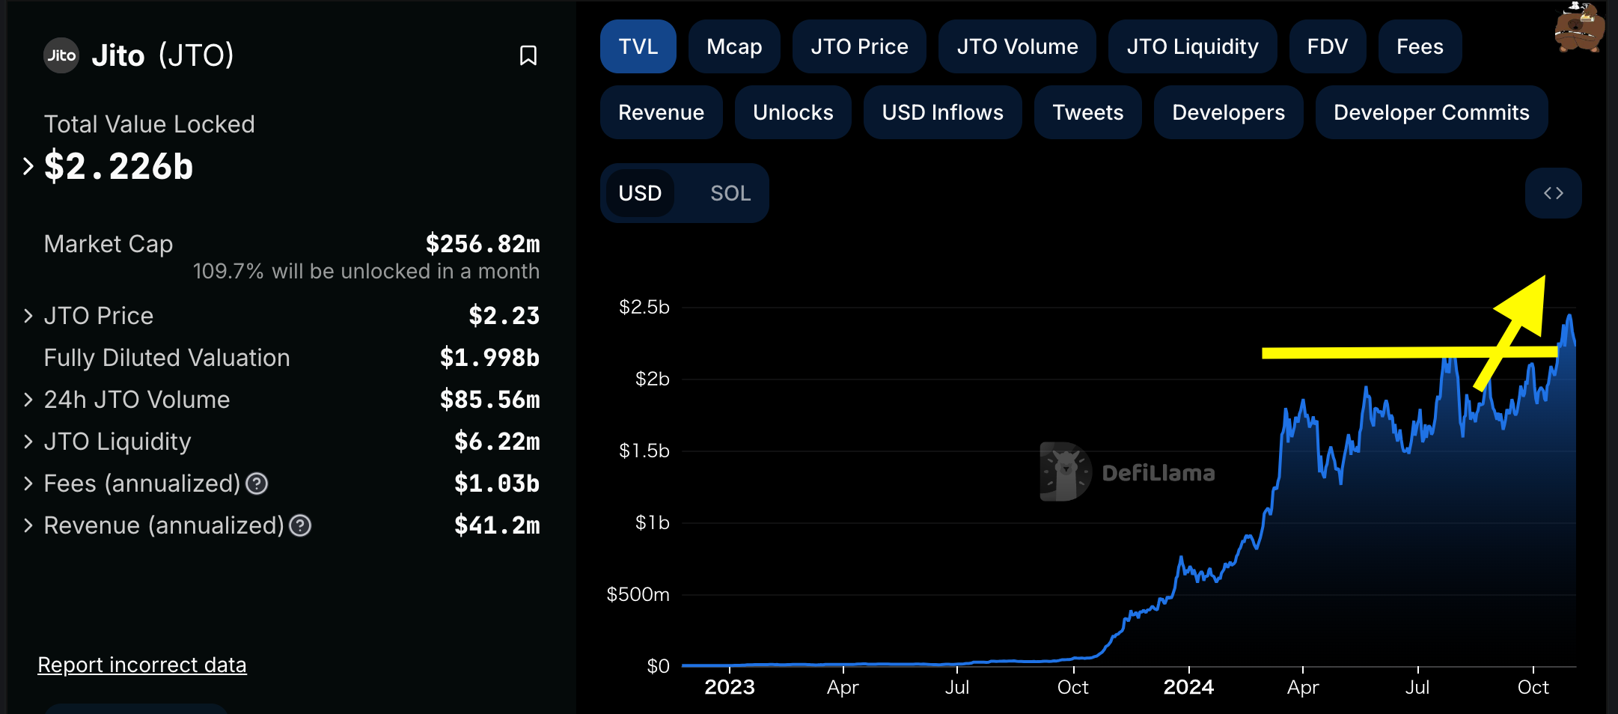The image size is (1618, 714).
Task: Click the 109.7% unlock notice text
Action: coord(366,271)
